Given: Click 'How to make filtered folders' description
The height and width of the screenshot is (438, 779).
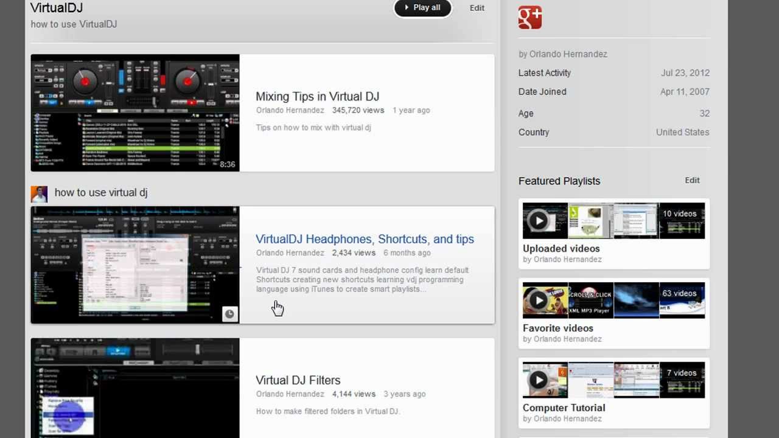Looking at the screenshot, I should pyautogui.click(x=328, y=411).
